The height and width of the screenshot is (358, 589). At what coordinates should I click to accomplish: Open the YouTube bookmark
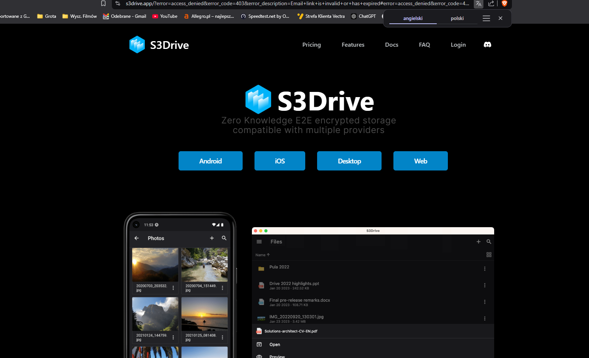pos(165,16)
